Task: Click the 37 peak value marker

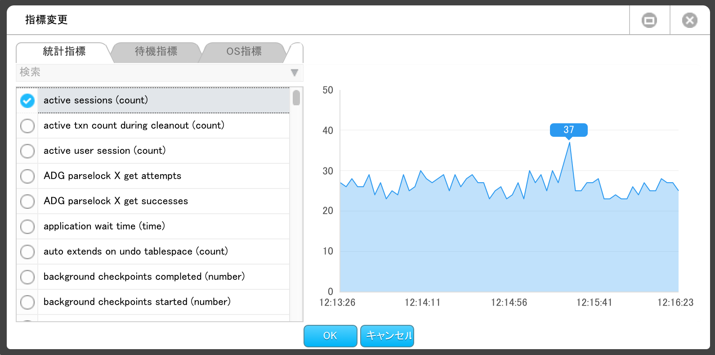Action: click(569, 130)
